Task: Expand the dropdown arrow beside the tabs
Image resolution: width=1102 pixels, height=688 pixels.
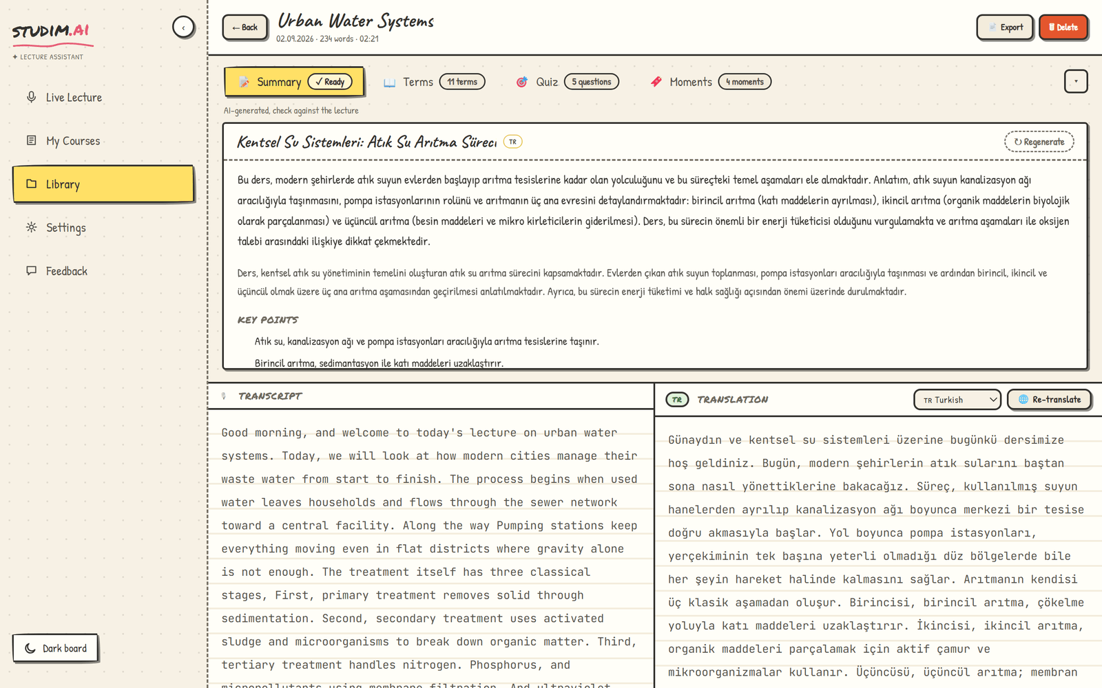Action: (x=1076, y=81)
